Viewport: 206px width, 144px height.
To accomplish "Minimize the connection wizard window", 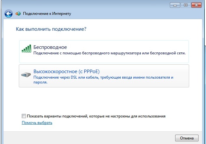I will coord(175,5).
